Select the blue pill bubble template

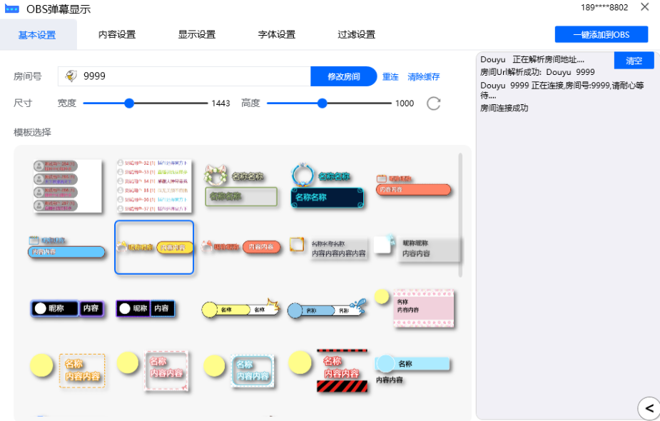point(66,247)
